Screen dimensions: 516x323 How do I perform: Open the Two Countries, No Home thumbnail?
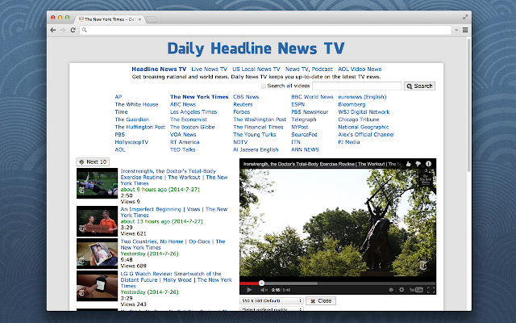point(97,253)
